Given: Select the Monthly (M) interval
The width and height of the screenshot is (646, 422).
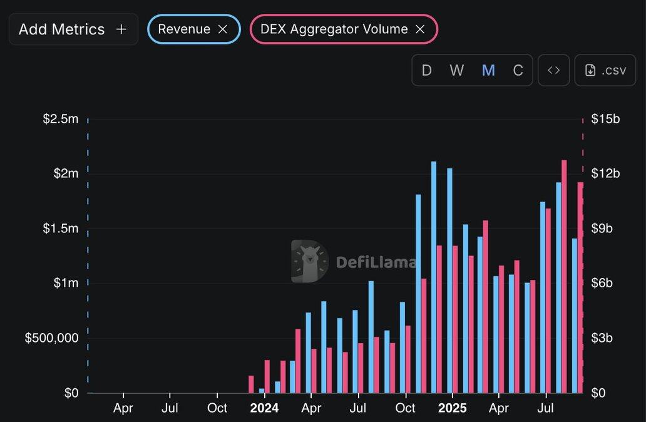Looking at the screenshot, I should point(488,70).
